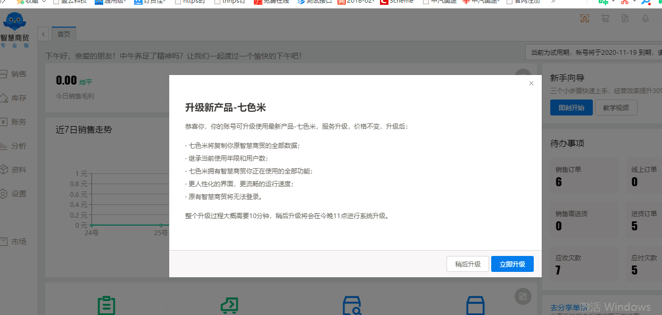Screen dimensions: 662x315
Task: Click the trial period notice banner
Action: pyautogui.click(x=594, y=53)
